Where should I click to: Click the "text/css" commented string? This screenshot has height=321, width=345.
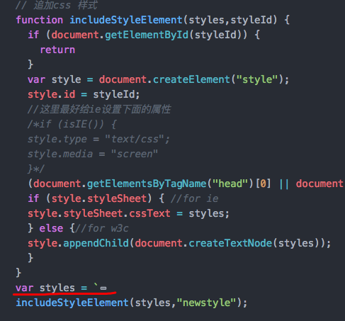pos(135,139)
